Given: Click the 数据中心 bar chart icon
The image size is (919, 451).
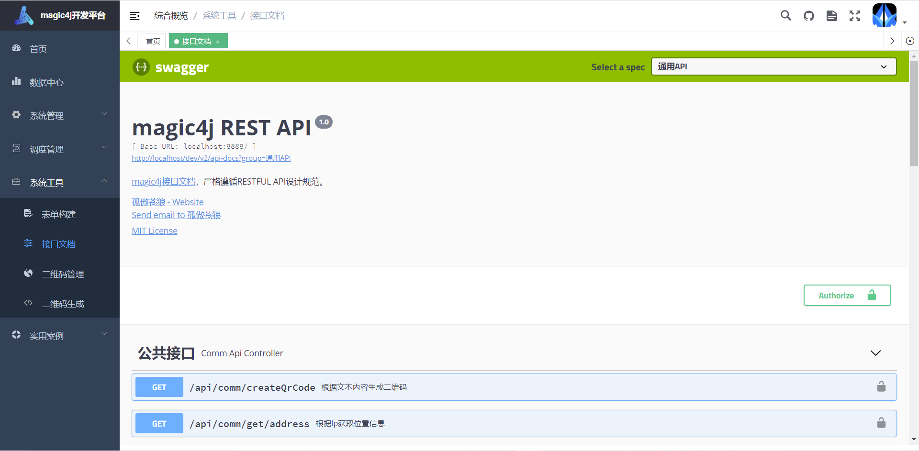Looking at the screenshot, I should [x=16, y=81].
